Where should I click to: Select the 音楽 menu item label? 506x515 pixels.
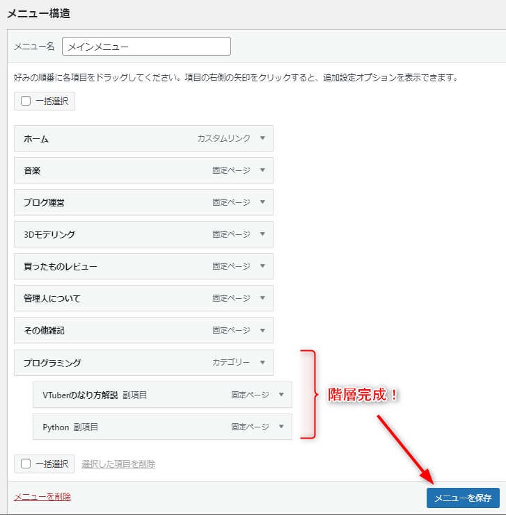[32, 171]
